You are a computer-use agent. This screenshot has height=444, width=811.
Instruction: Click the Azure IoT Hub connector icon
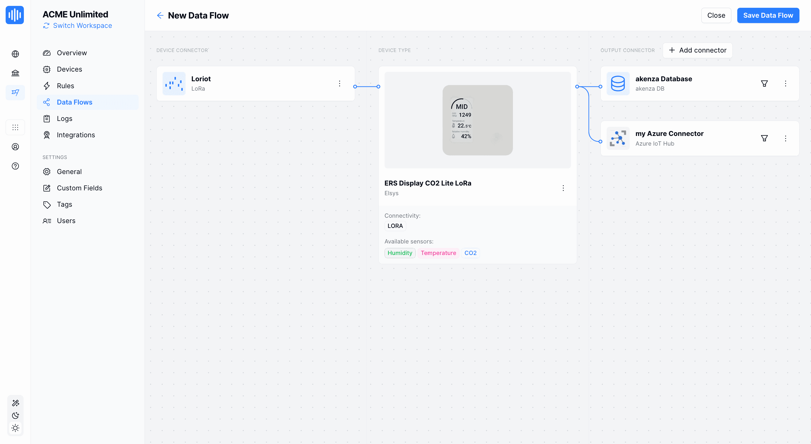click(618, 138)
